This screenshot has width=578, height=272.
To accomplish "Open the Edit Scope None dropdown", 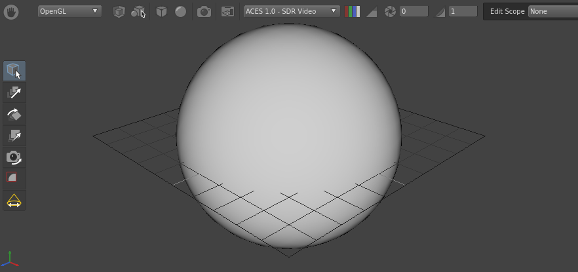I will [552, 11].
